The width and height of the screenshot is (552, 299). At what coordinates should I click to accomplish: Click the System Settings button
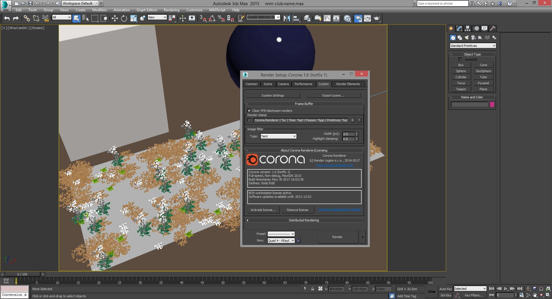point(273,95)
